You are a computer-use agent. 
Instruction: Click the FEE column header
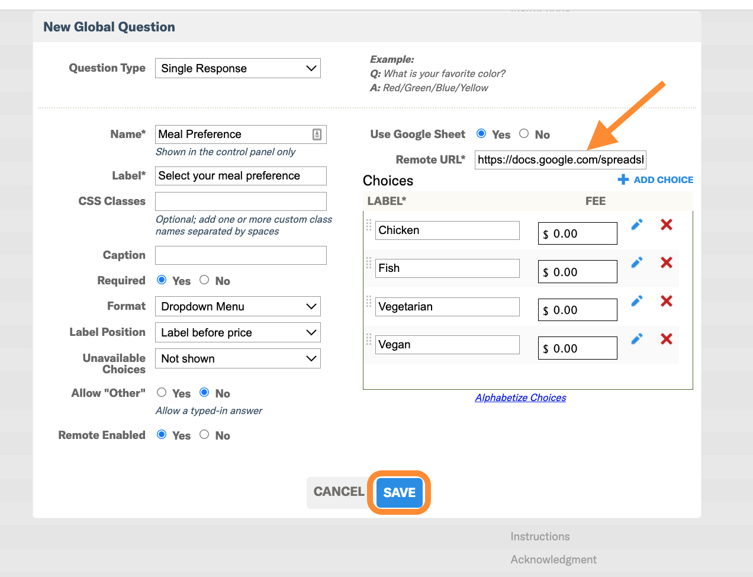(x=596, y=201)
